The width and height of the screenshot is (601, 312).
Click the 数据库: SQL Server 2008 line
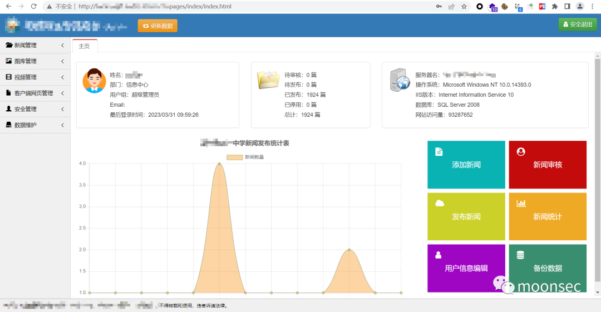[x=447, y=105]
